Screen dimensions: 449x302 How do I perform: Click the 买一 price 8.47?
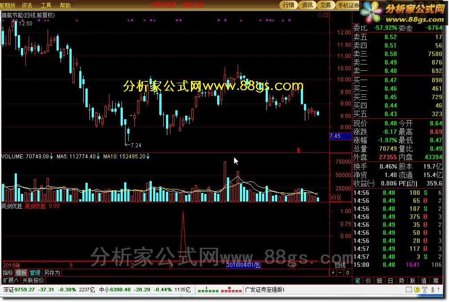pos(391,80)
